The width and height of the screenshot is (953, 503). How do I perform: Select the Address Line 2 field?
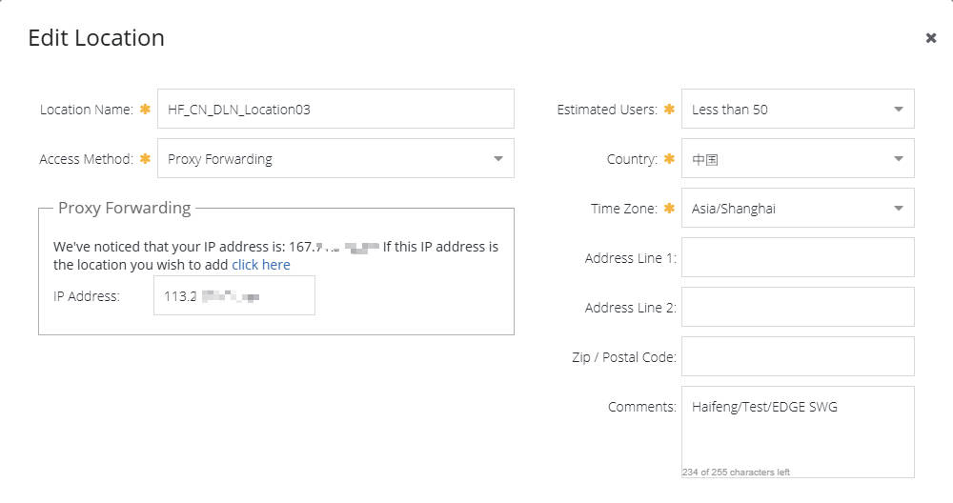coord(798,307)
